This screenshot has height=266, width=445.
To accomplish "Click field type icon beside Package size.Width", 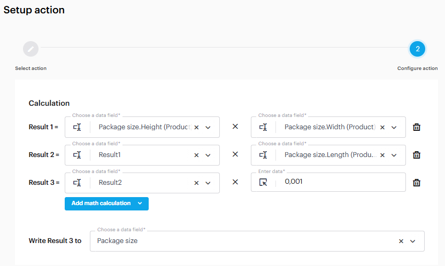I will tap(263, 127).
